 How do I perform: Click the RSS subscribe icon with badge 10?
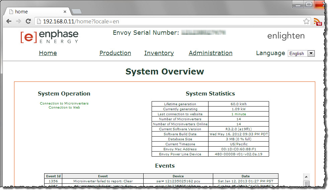318,21
